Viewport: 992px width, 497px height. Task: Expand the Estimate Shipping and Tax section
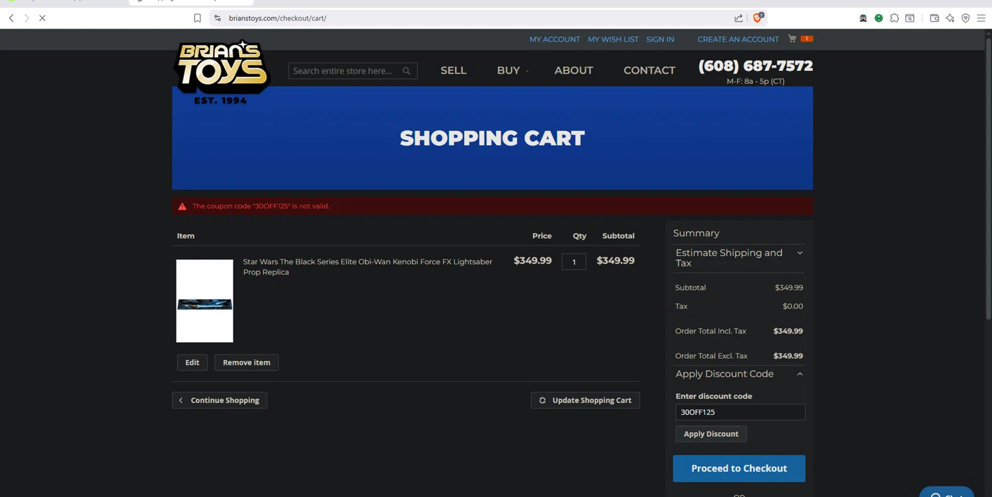739,258
